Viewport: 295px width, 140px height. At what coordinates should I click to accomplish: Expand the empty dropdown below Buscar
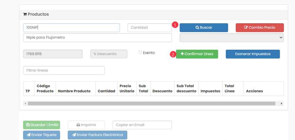(x=232, y=38)
